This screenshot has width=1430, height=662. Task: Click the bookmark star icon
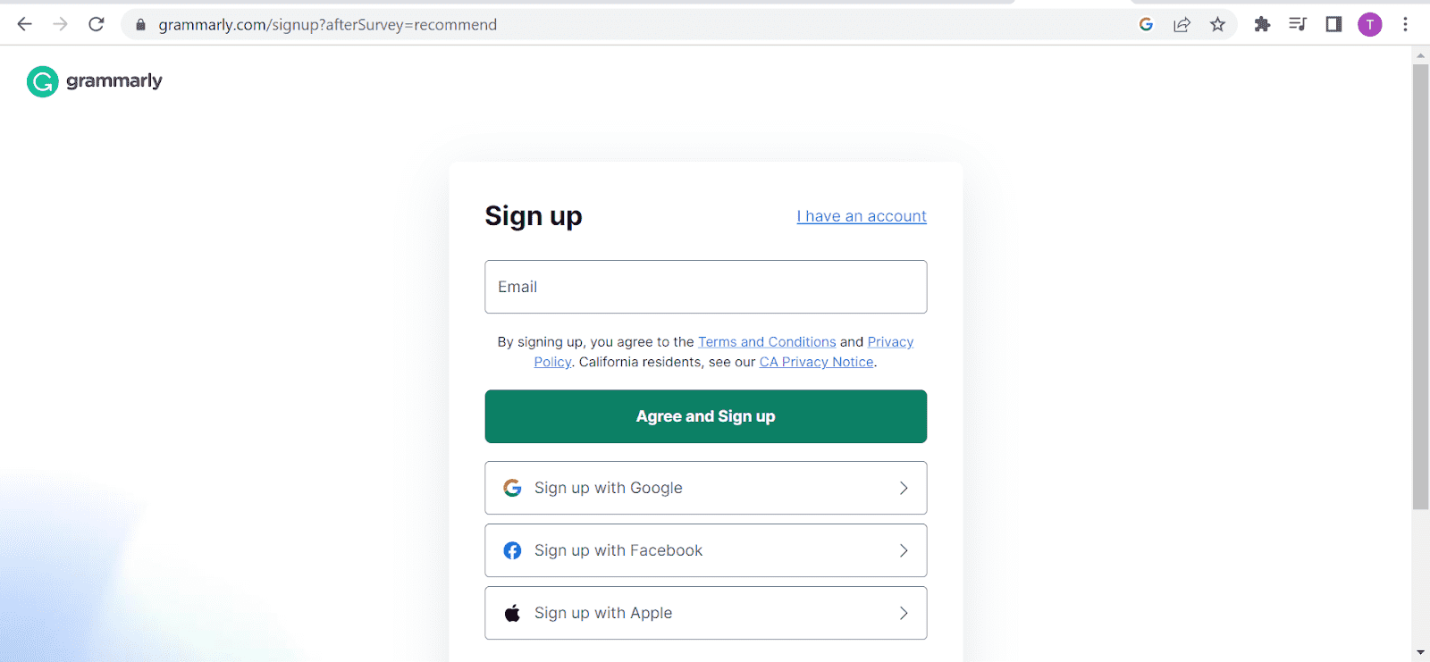[1217, 24]
